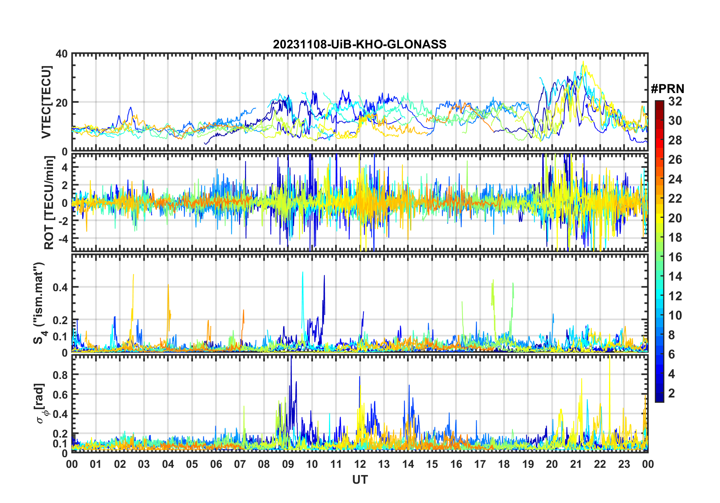
Task: Click ROT y-axis tick label -4
Action: (62, 239)
